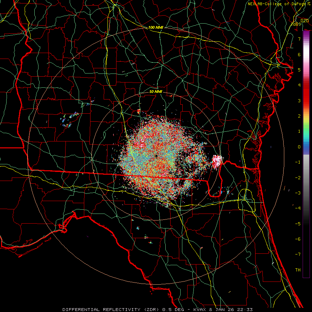Click the DZD product label above the scale
The height and width of the screenshot is (312, 312).
(x=304, y=21)
